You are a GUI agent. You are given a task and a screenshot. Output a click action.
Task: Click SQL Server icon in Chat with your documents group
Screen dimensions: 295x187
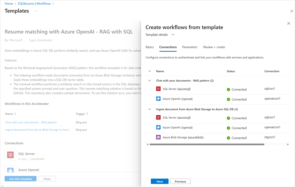point(158,89)
